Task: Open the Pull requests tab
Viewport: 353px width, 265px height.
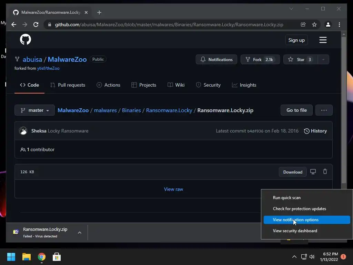Action: 68,85
